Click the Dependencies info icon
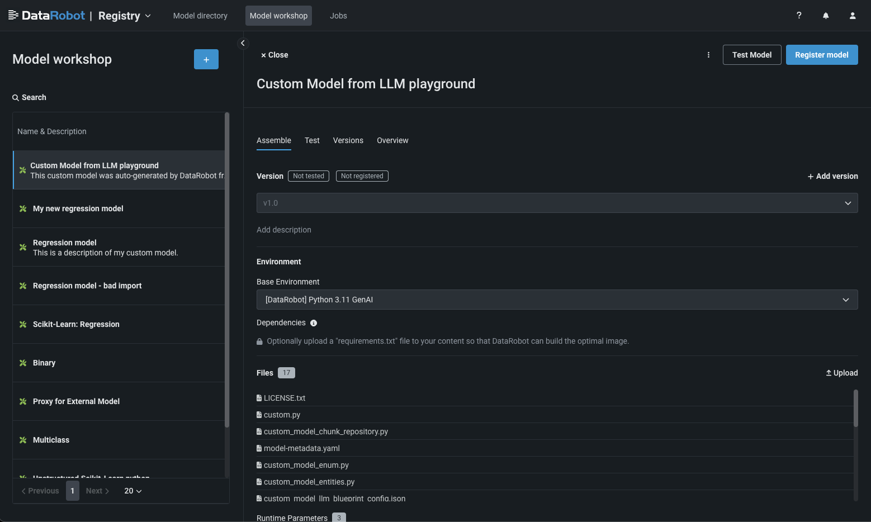The image size is (871, 522). point(314,323)
